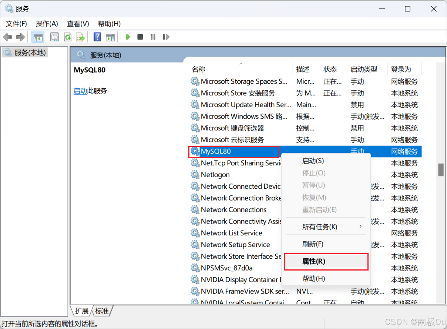Click the Back arrow toolbar icon

click(7, 37)
